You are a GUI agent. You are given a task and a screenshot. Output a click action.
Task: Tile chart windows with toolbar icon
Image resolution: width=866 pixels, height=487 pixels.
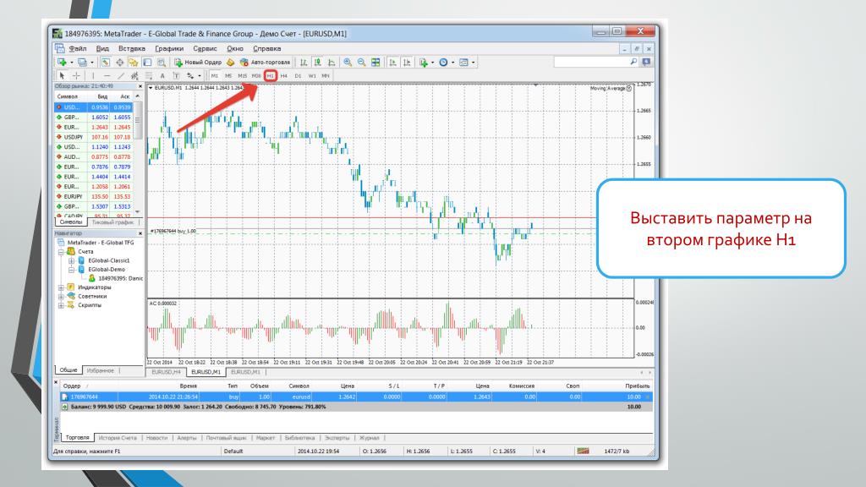[375, 63]
